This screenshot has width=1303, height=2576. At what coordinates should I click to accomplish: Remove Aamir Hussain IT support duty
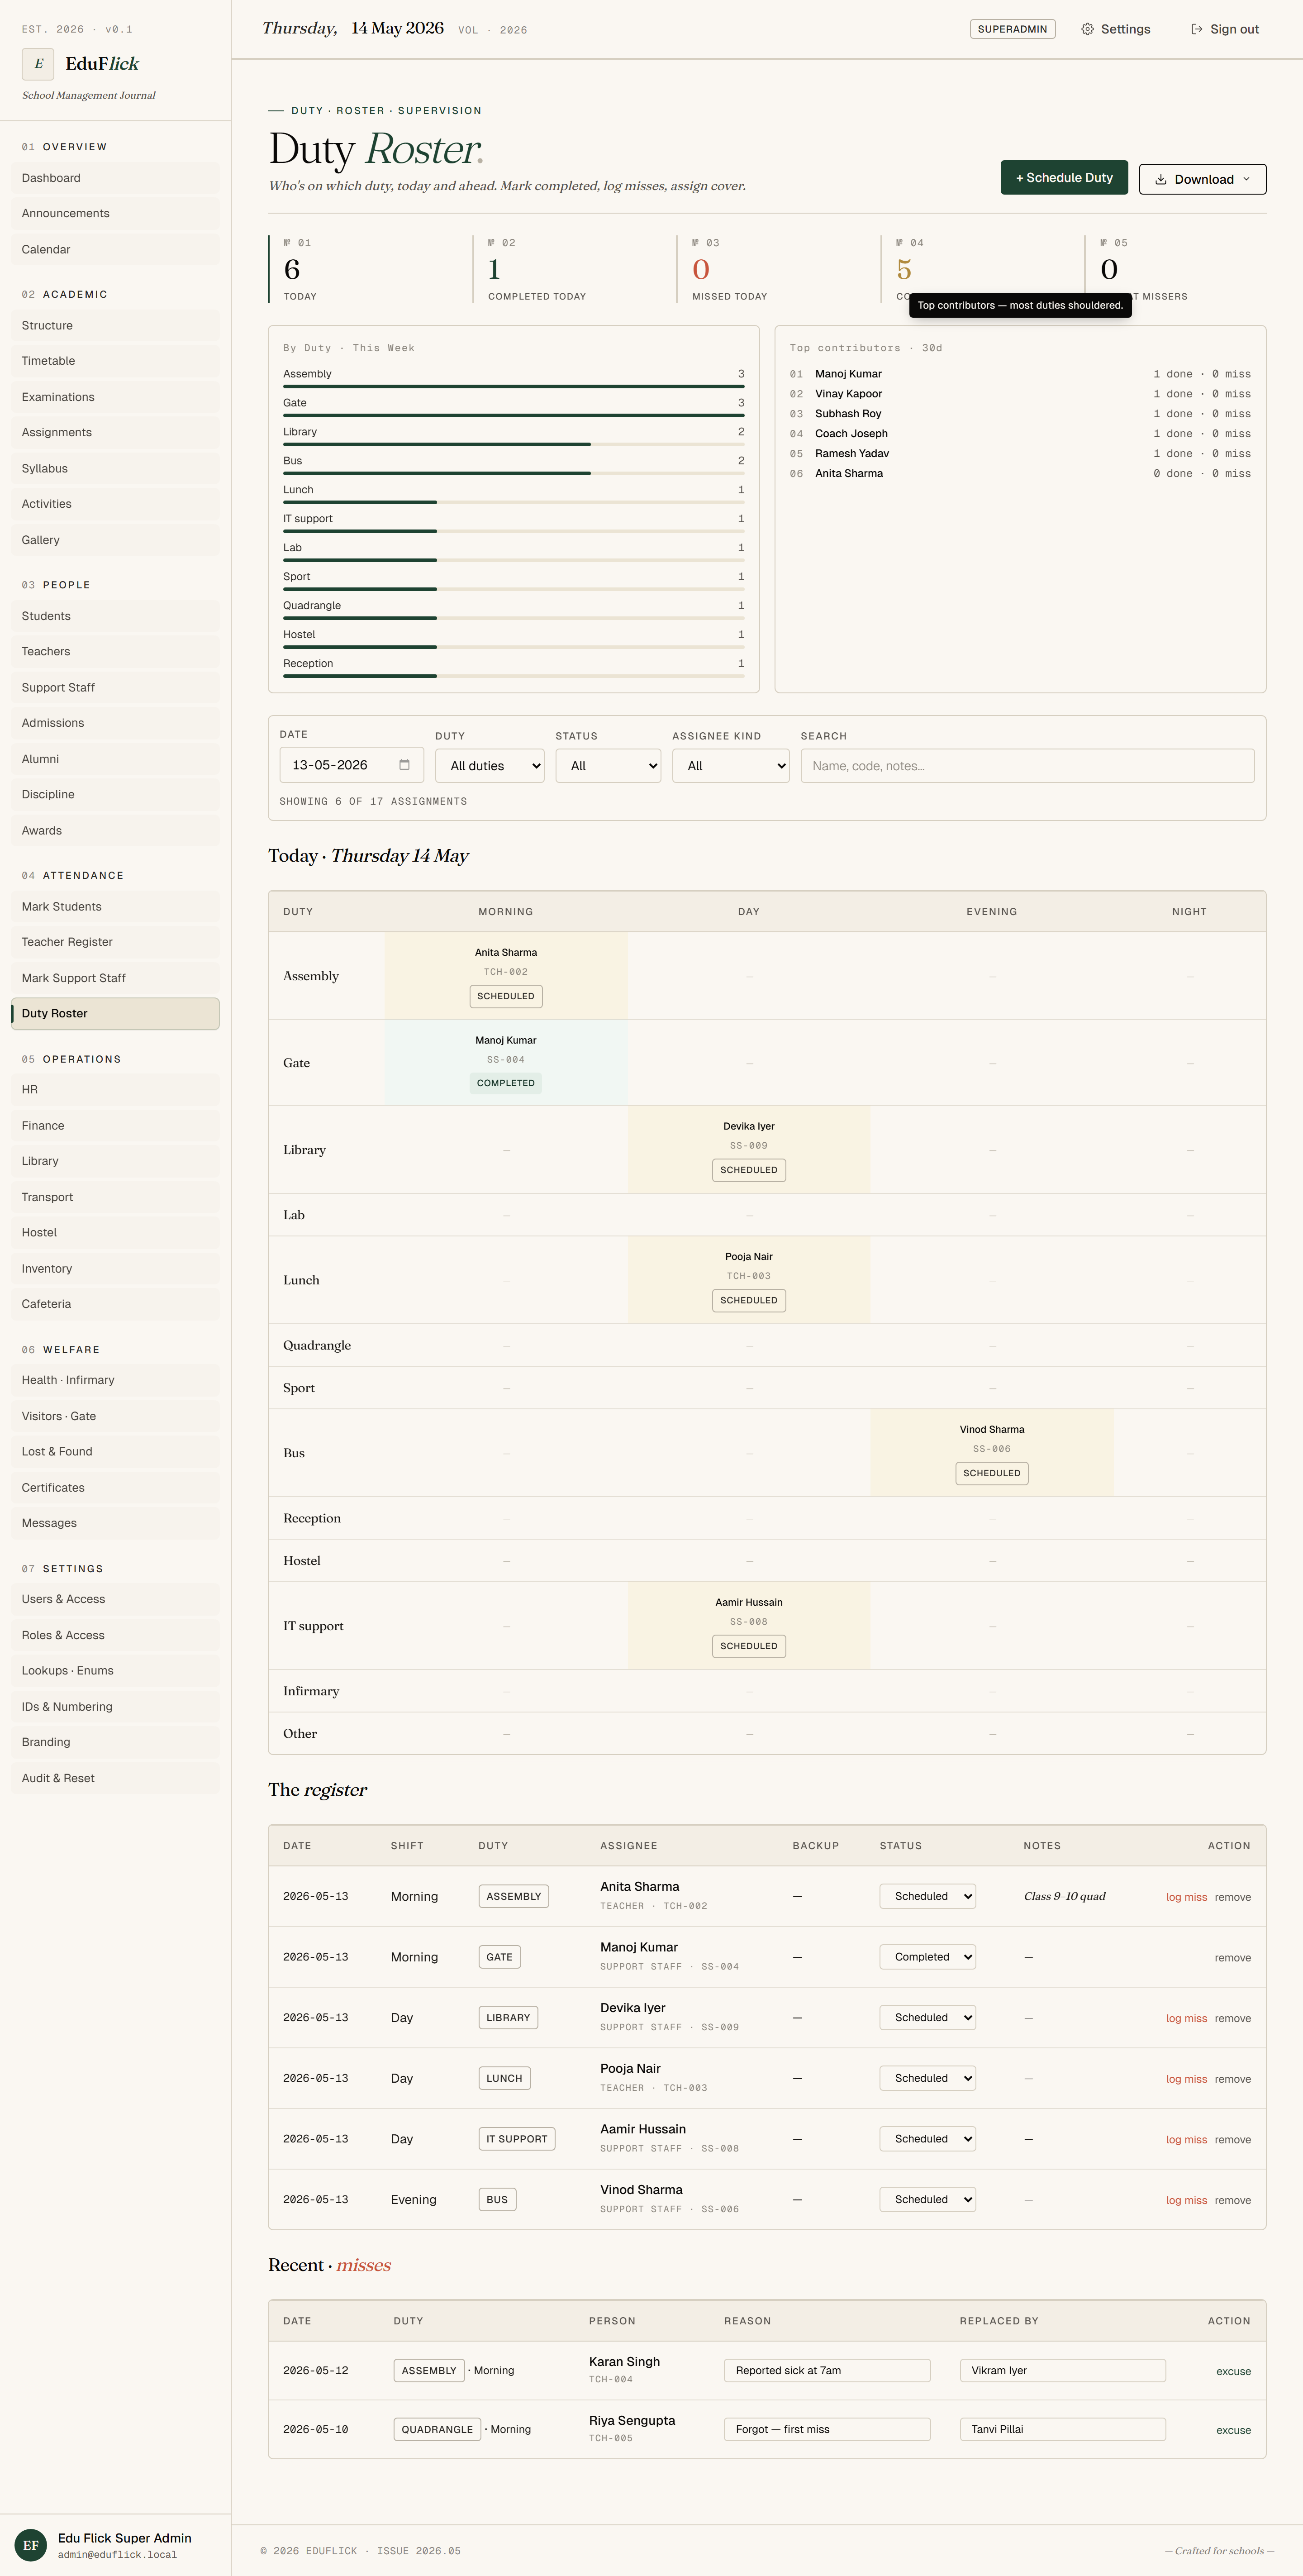(1232, 2140)
